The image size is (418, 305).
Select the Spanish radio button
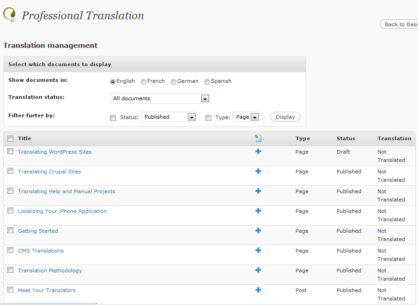pos(207,82)
